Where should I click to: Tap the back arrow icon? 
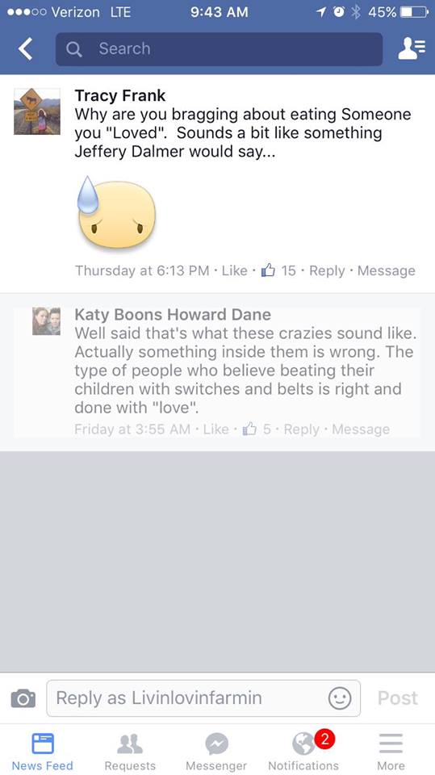point(25,49)
